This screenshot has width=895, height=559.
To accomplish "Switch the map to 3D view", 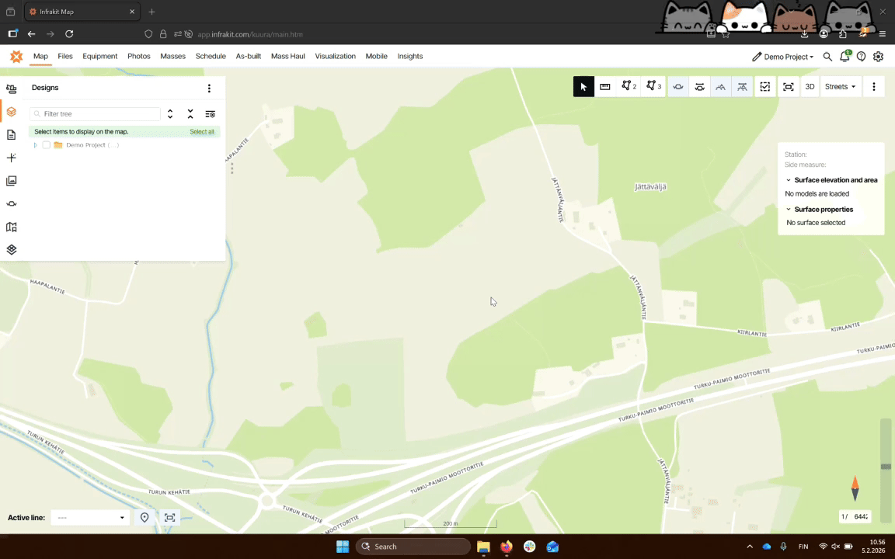I will (x=810, y=87).
